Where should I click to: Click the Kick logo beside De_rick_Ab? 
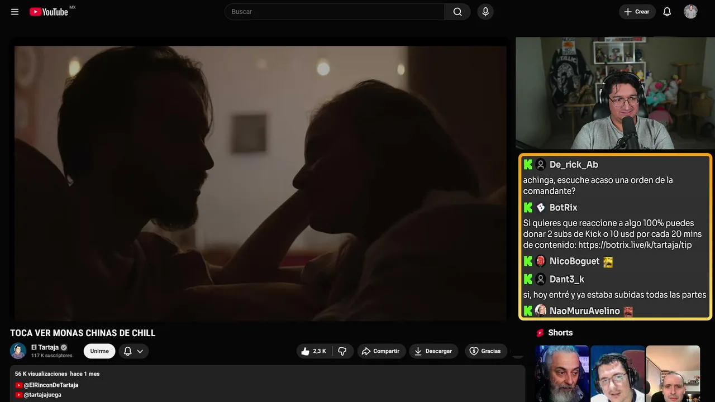[528, 165]
